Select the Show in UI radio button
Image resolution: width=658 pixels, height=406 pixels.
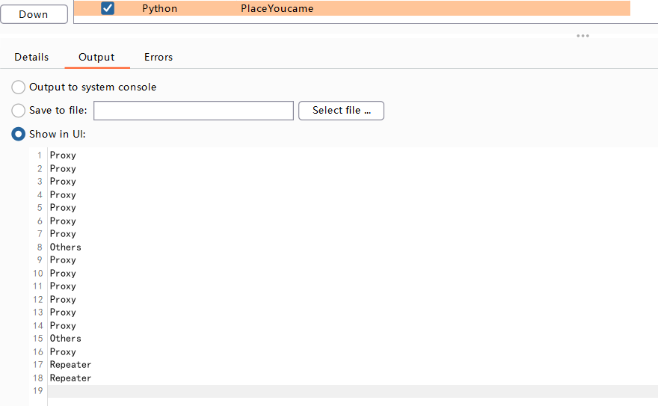[18, 135]
